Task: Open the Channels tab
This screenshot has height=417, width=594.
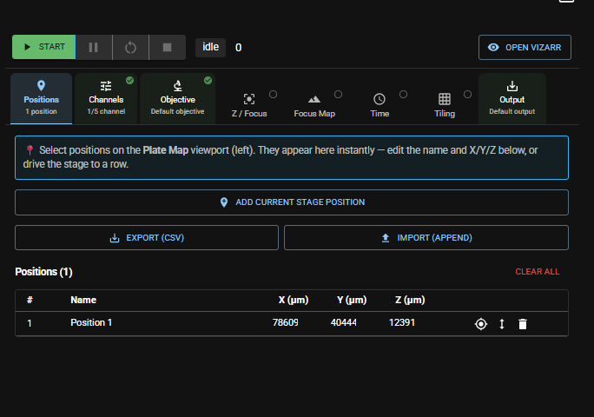Action: pos(106,98)
